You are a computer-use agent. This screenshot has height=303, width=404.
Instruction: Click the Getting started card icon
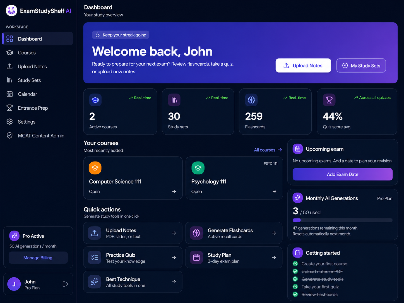point(298,253)
